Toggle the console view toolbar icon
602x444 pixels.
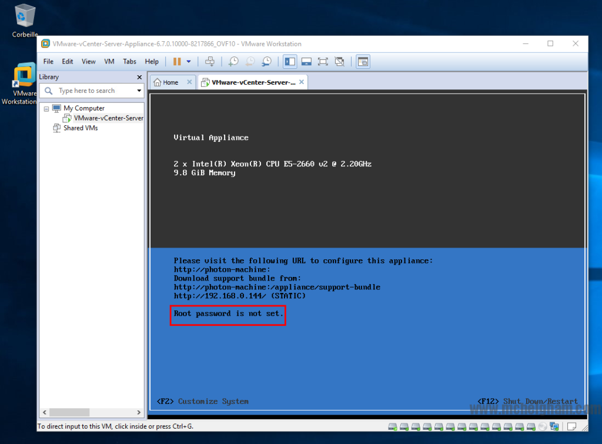[363, 61]
